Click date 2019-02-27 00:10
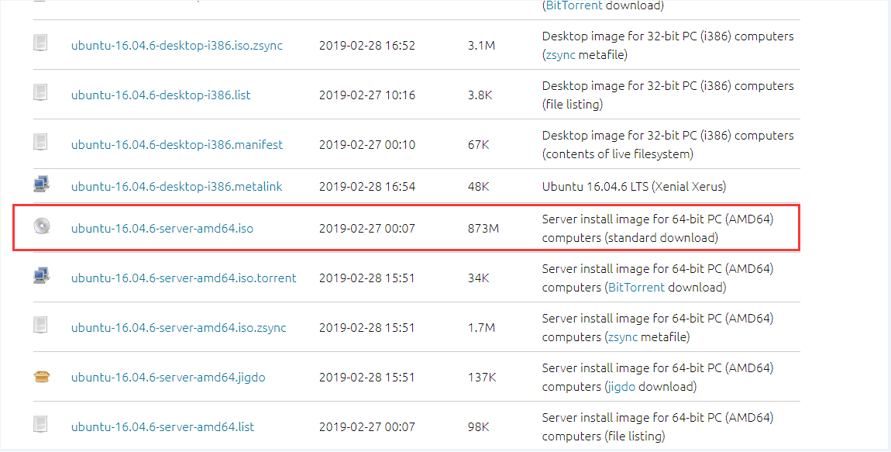The width and height of the screenshot is (891, 452). pos(367,144)
